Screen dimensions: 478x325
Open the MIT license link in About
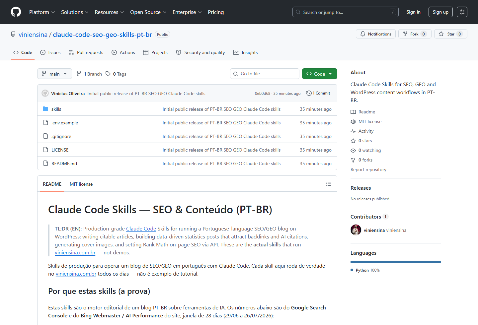click(366, 121)
